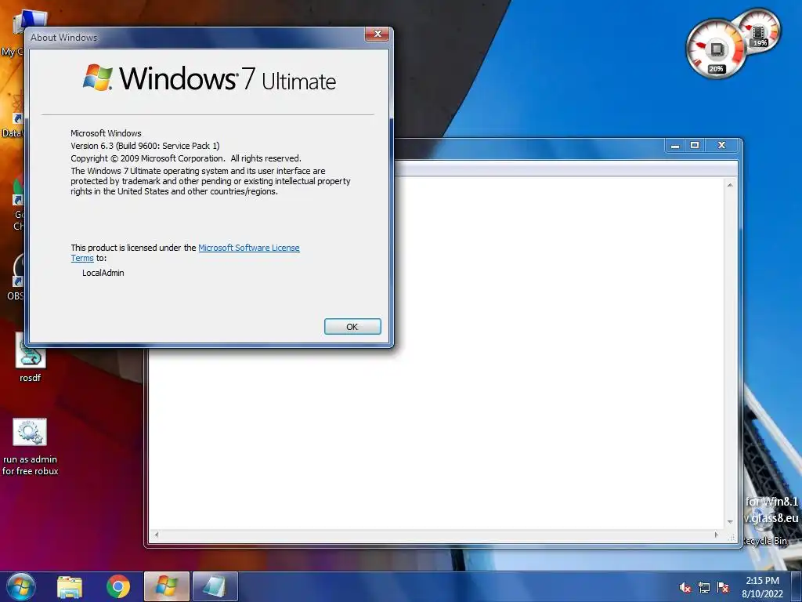Click the About Windows title bar text
The image size is (802, 602).
(63, 38)
